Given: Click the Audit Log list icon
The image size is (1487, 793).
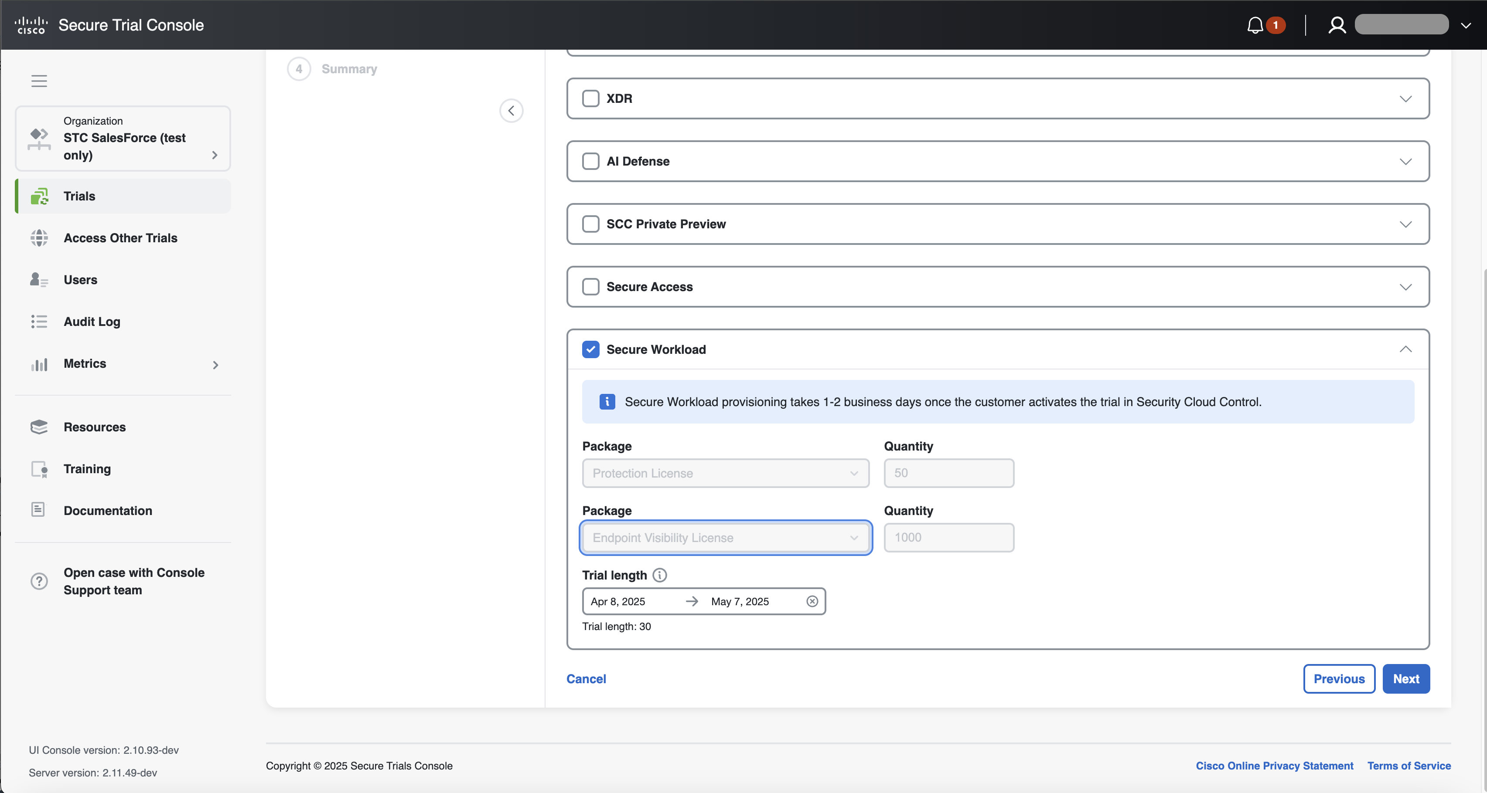Looking at the screenshot, I should [39, 321].
